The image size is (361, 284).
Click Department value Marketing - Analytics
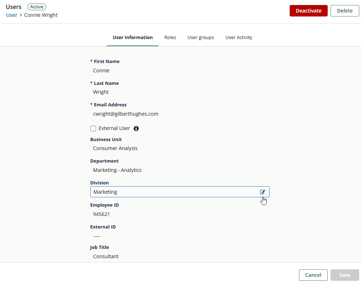click(x=117, y=170)
